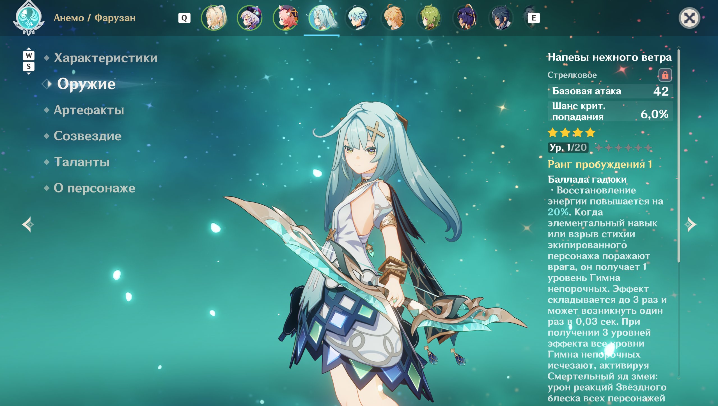This screenshot has width=718, height=406.
Task: Select the Faruzan teal-haired portrait
Action: (x=322, y=18)
